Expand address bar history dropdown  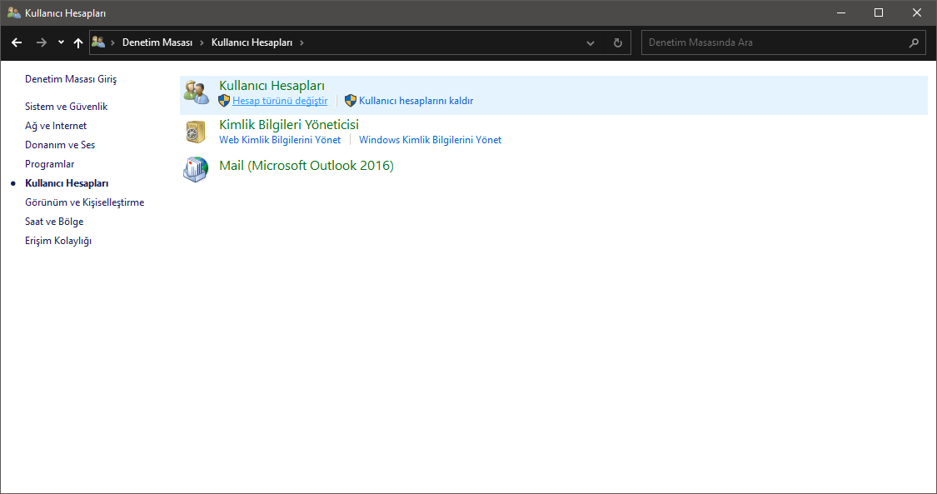tap(591, 43)
